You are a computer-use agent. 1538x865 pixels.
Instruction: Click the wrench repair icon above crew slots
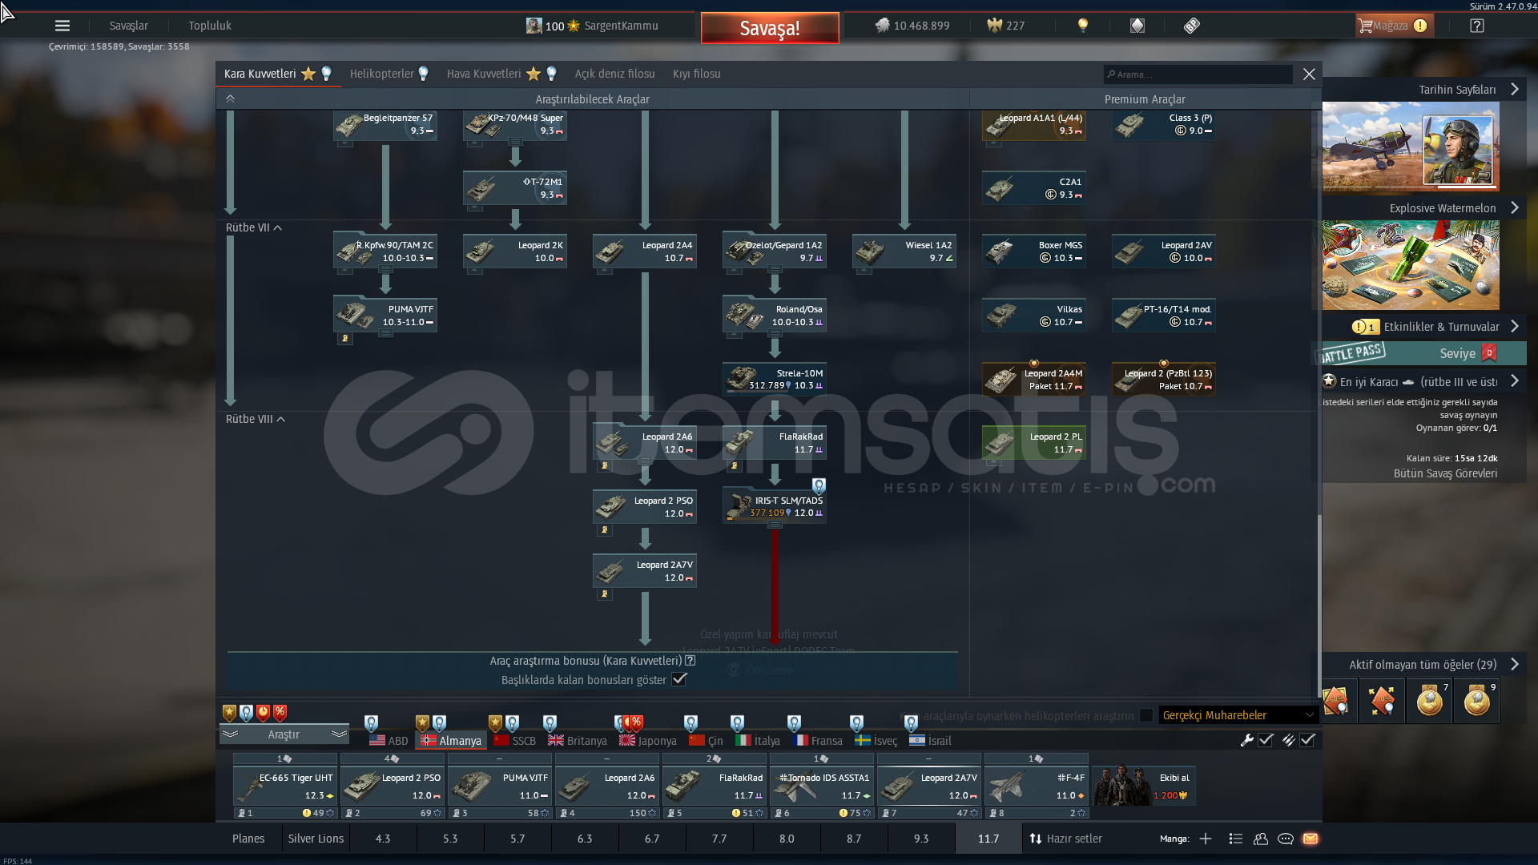pos(1246,740)
